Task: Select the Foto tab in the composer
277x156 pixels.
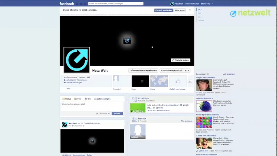Action: tap(78, 99)
